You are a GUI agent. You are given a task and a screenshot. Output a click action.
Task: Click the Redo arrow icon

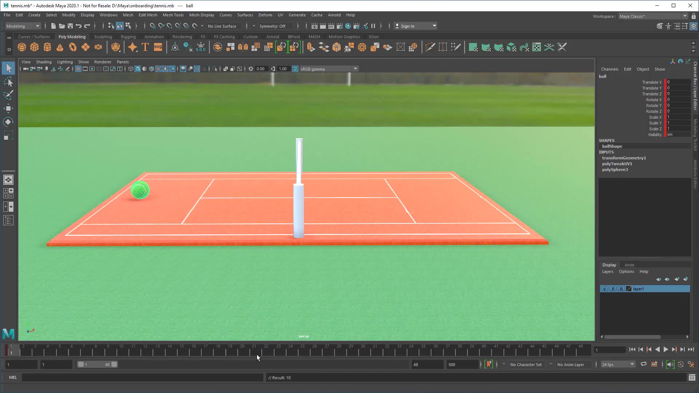87,26
